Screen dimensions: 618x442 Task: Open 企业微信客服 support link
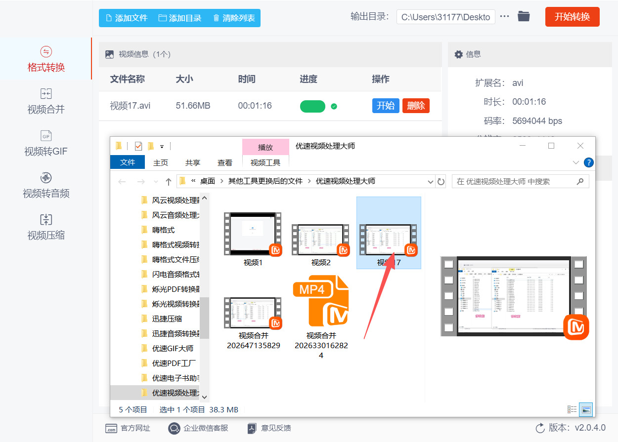[198, 428]
